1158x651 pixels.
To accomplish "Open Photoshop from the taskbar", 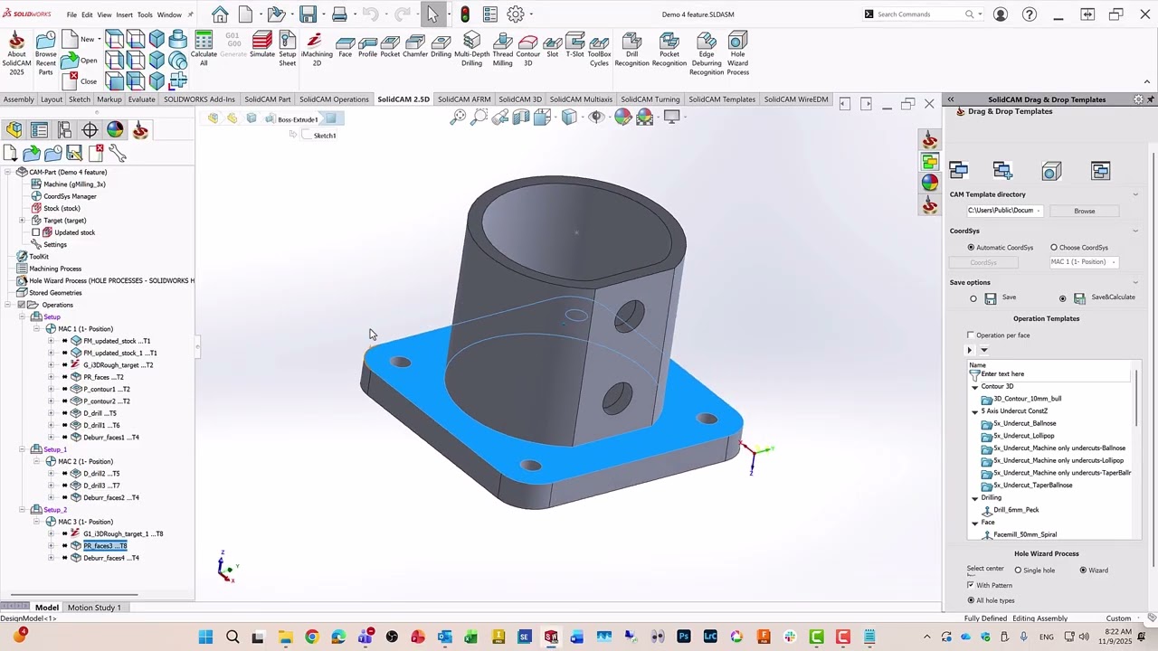I will pos(683,637).
